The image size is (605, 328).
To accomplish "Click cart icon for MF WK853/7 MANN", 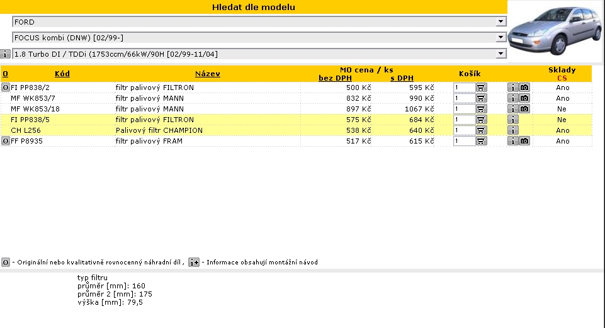I will tap(482, 99).
